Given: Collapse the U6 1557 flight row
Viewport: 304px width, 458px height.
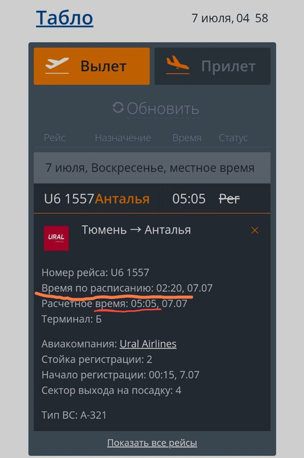Looking at the screenshot, I should click(152, 199).
